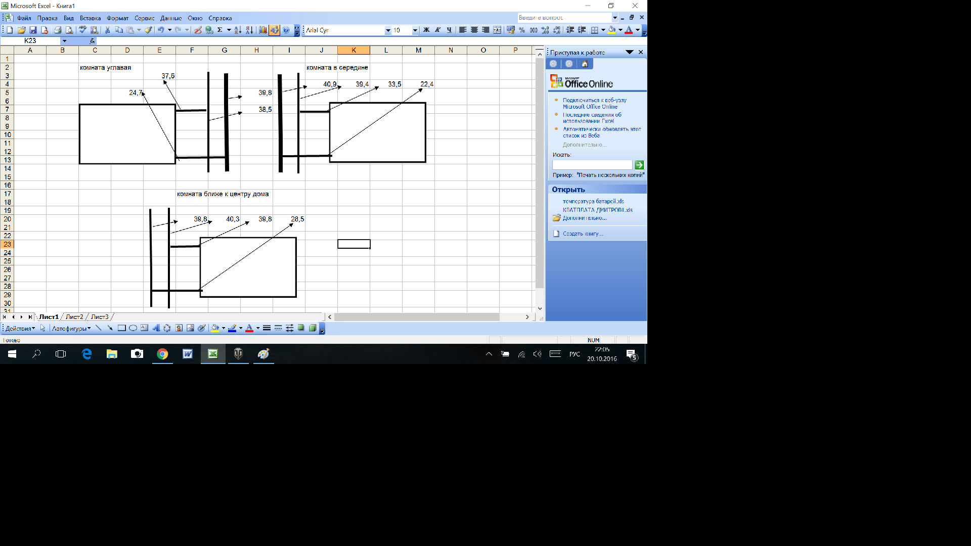The height and width of the screenshot is (546, 971).
Task: Align text left in cell
Action: point(462,30)
